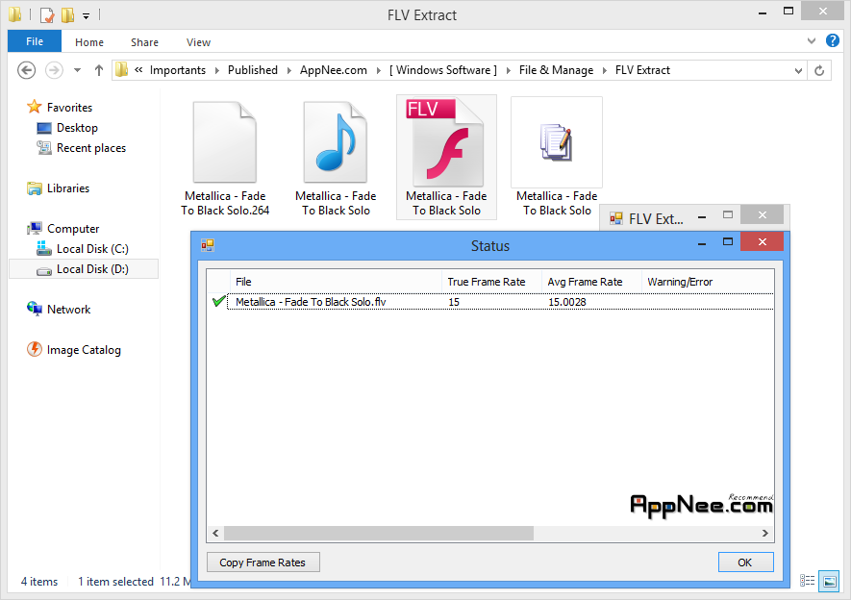Go to [ Windows Software ] breadcrumb
The height and width of the screenshot is (600, 851).
coord(443,70)
